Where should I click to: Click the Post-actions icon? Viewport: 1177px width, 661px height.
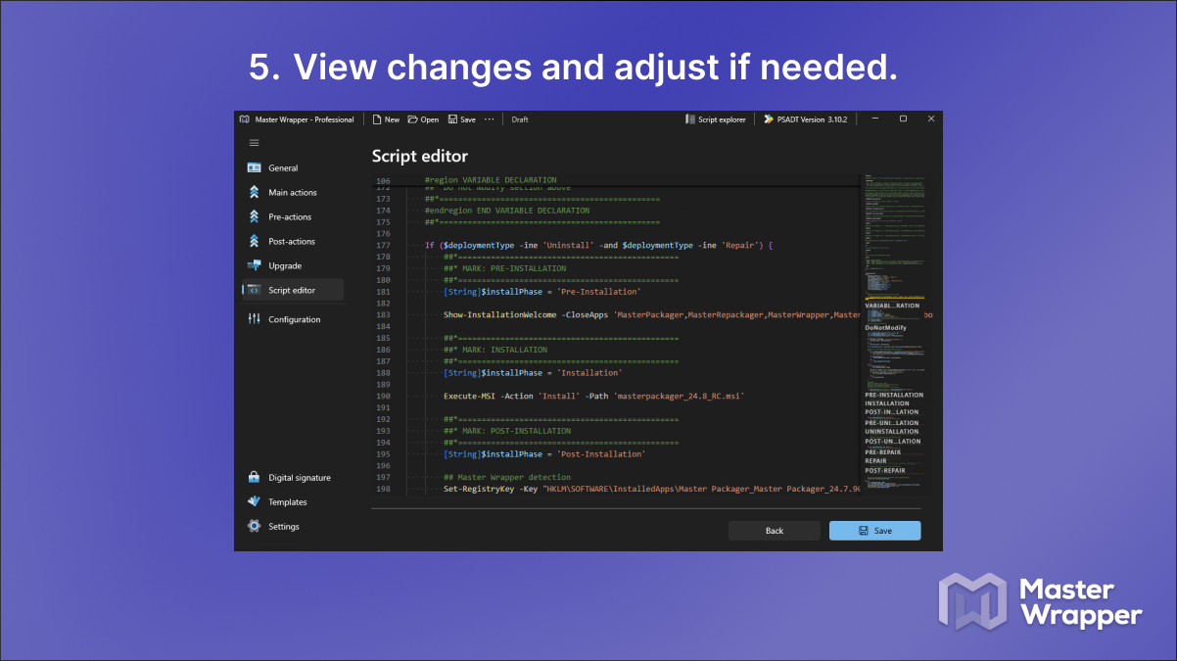pyautogui.click(x=255, y=241)
